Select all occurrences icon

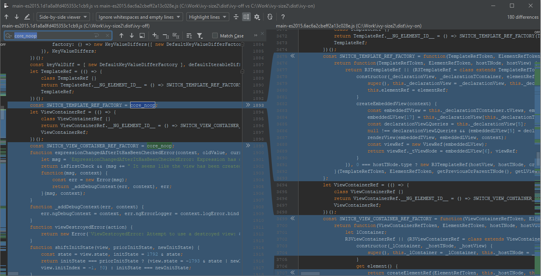tap(176, 35)
